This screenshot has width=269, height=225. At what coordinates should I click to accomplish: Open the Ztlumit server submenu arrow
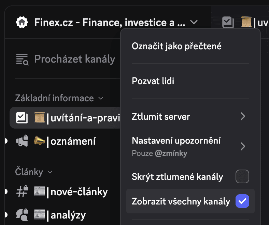click(x=243, y=117)
